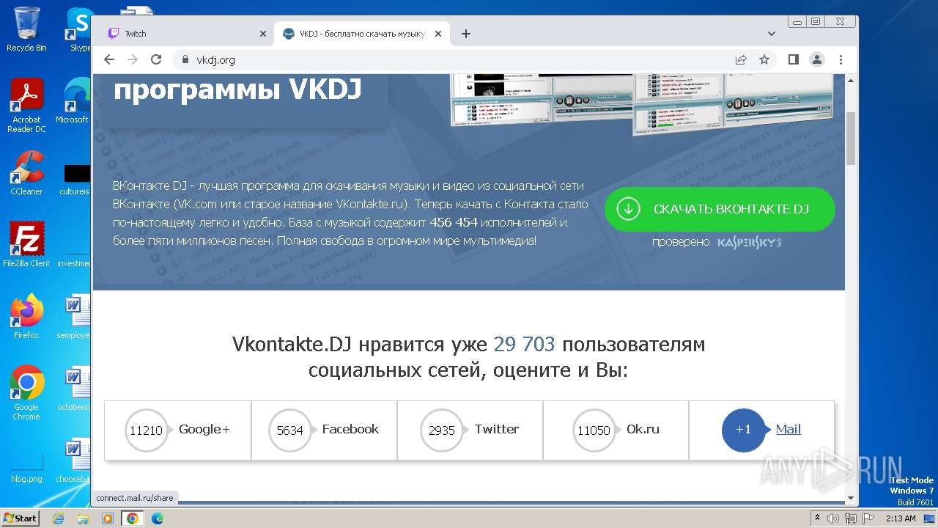This screenshot has width=938, height=528.
Task: Open Microsoft Edge from taskbar
Action: click(158, 518)
